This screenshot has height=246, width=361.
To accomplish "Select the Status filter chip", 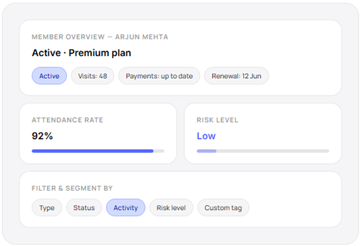I will (x=84, y=208).
